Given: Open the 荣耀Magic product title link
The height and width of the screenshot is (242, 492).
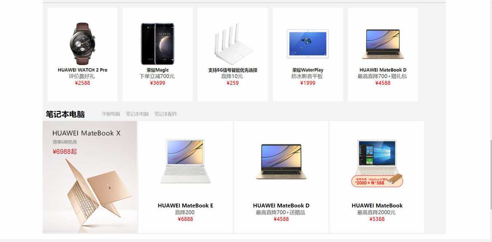Looking at the screenshot, I should click(x=157, y=70).
